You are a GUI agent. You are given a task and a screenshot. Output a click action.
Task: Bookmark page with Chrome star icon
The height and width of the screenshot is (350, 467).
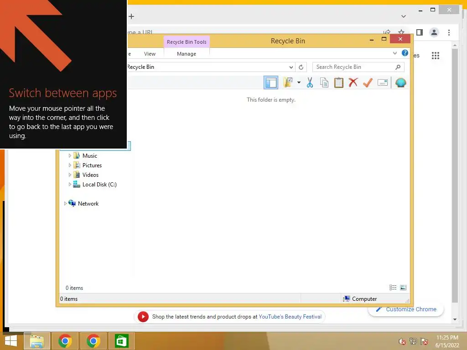tap(401, 32)
